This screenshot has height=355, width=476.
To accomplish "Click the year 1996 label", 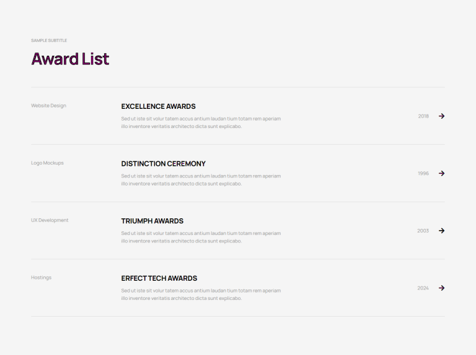I will [423, 173].
